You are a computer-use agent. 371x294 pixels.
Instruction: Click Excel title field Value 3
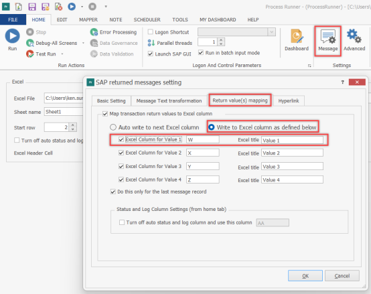(292, 167)
